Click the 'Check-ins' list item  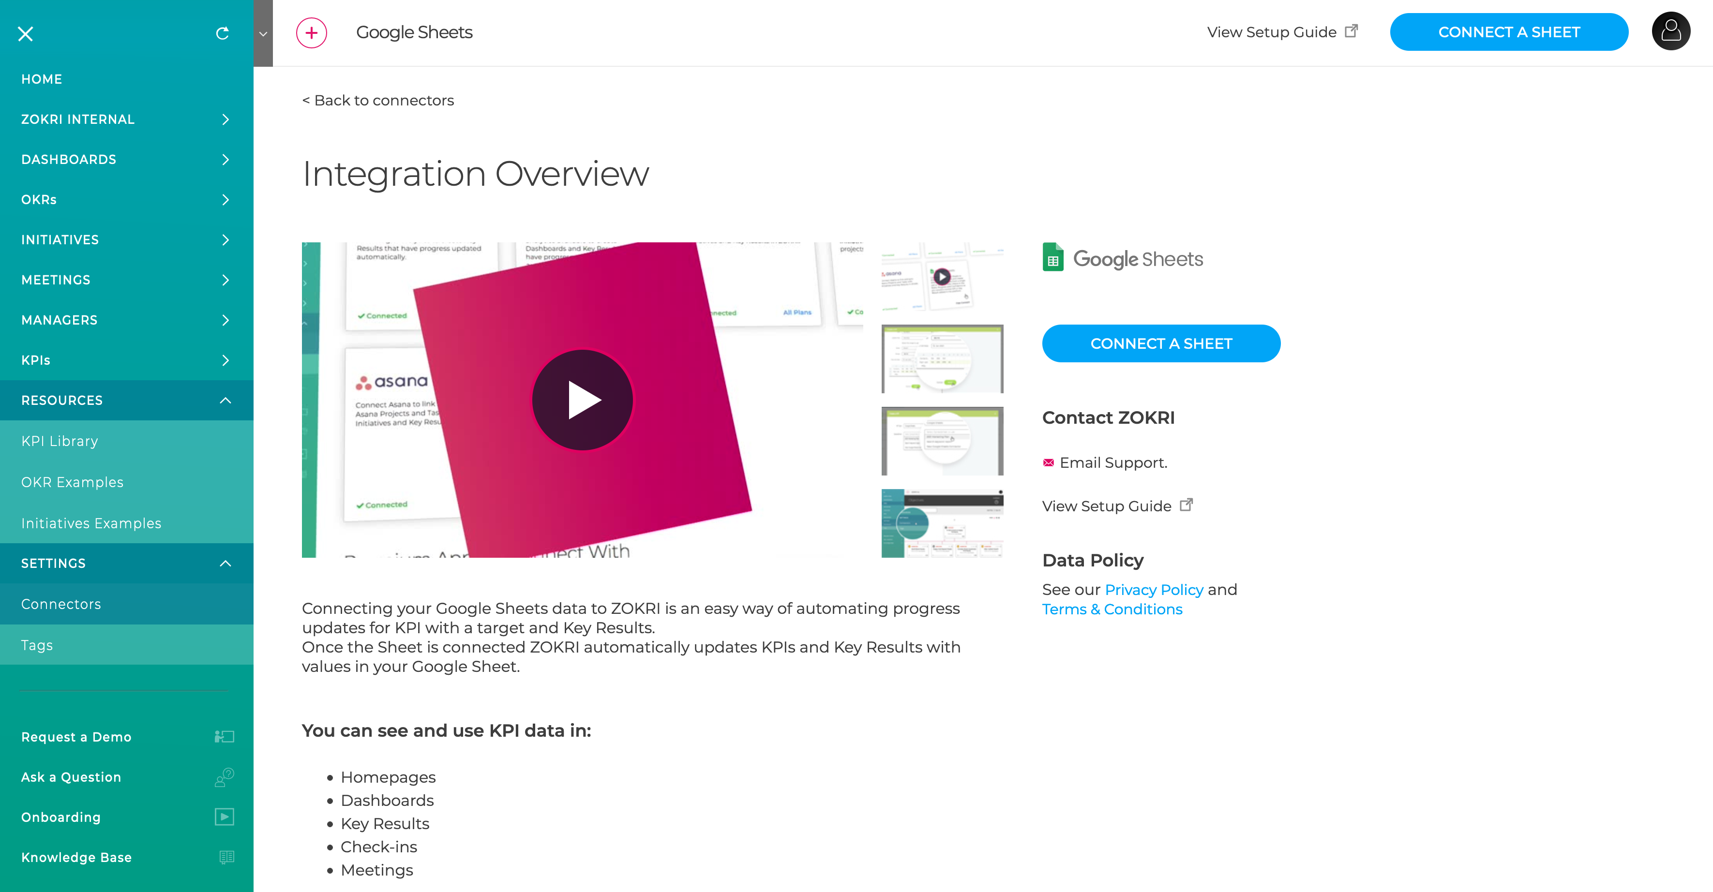pos(379,847)
